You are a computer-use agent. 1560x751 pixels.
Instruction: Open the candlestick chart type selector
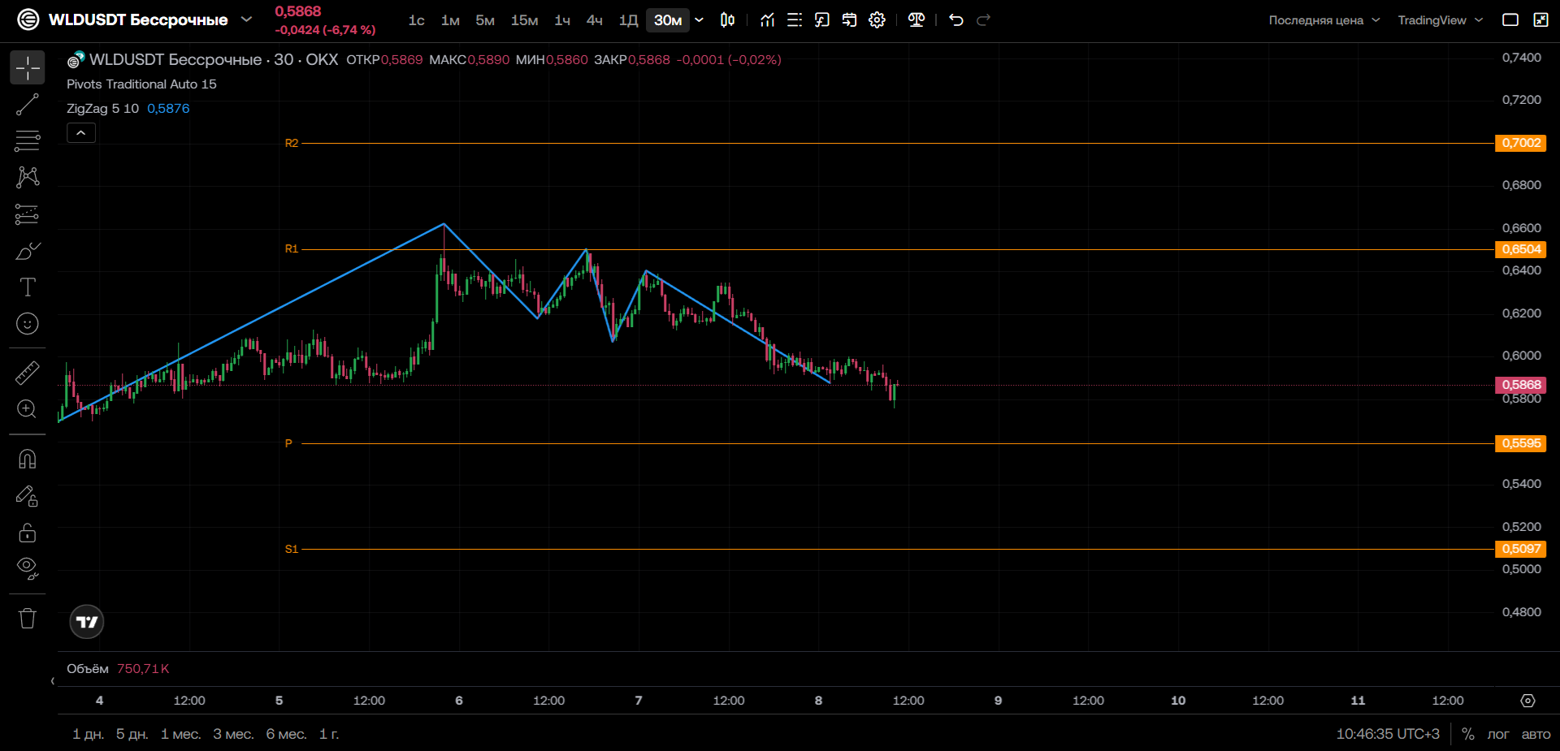[x=728, y=19]
